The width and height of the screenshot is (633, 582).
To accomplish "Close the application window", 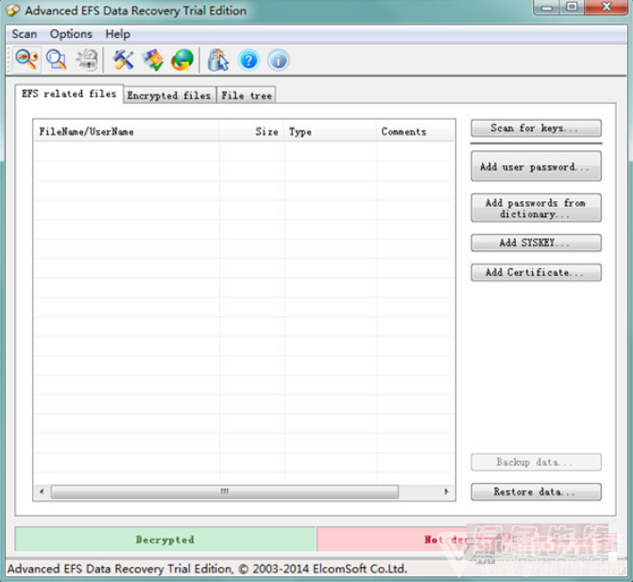I will point(606,8).
